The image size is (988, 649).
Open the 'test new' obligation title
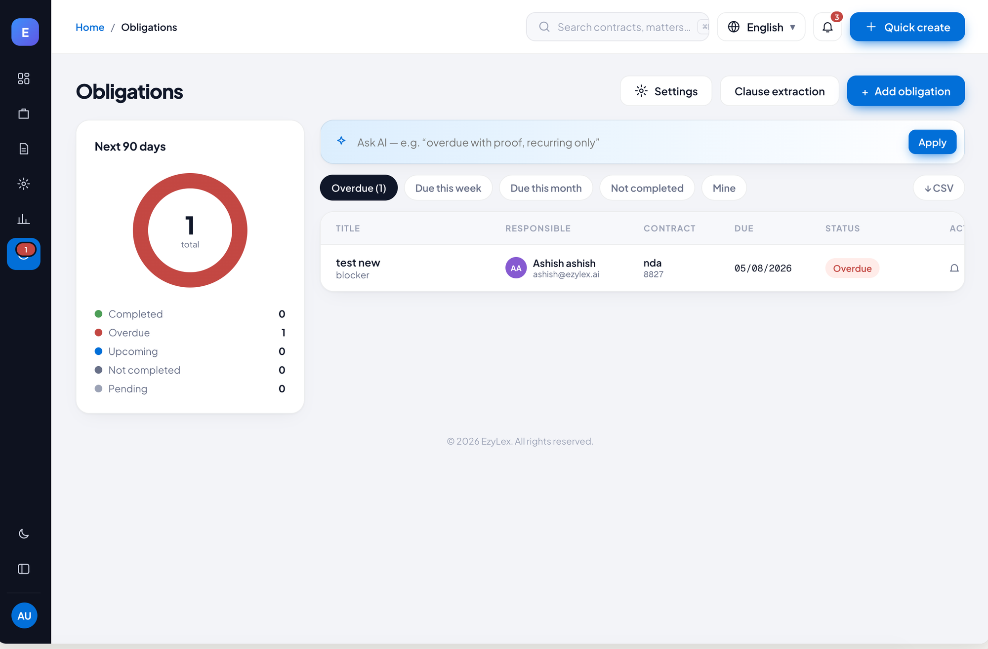pyautogui.click(x=358, y=263)
